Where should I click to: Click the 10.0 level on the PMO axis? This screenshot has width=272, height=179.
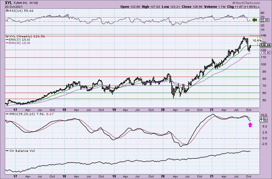[264, 115]
